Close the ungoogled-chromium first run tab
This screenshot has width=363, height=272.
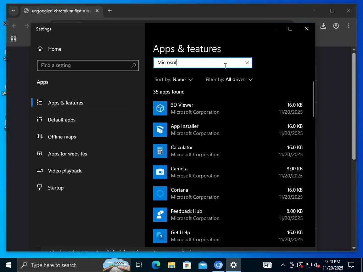(97, 11)
